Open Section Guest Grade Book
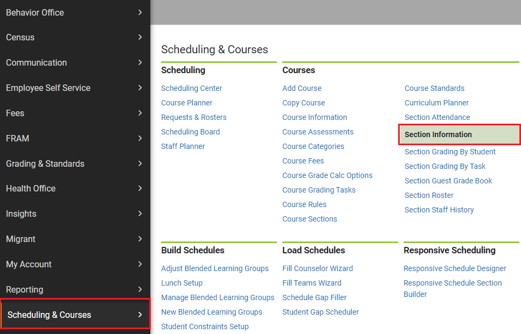The width and height of the screenshot is (521, 334). tap(448, 181)
